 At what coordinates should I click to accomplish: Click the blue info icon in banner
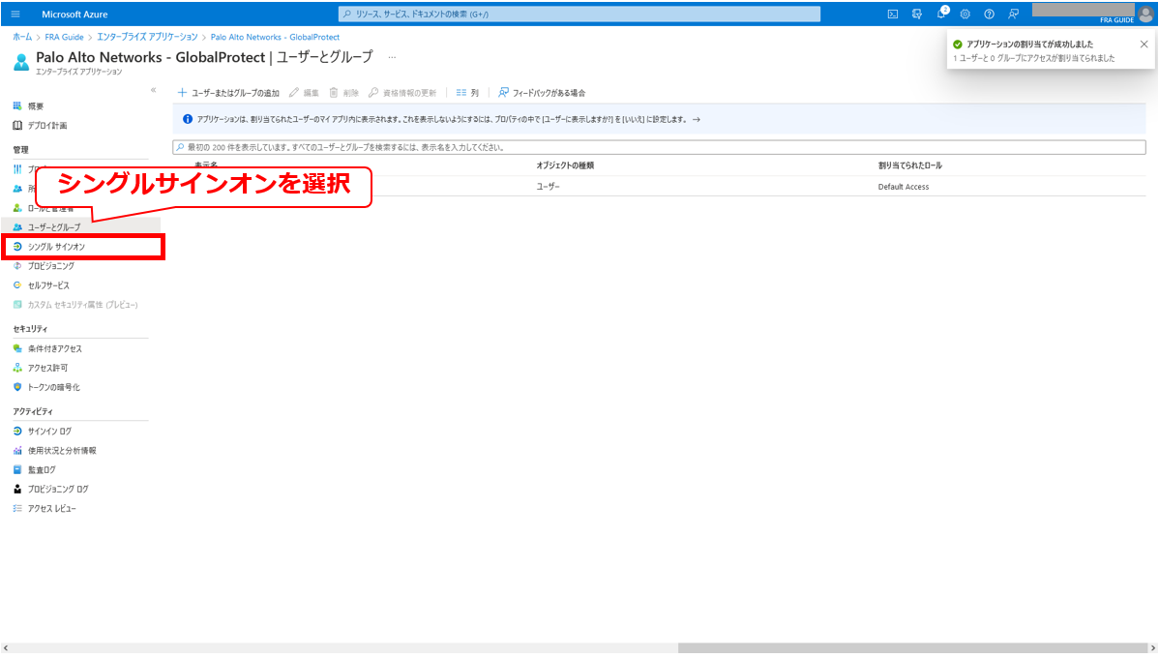coord(188,119)
